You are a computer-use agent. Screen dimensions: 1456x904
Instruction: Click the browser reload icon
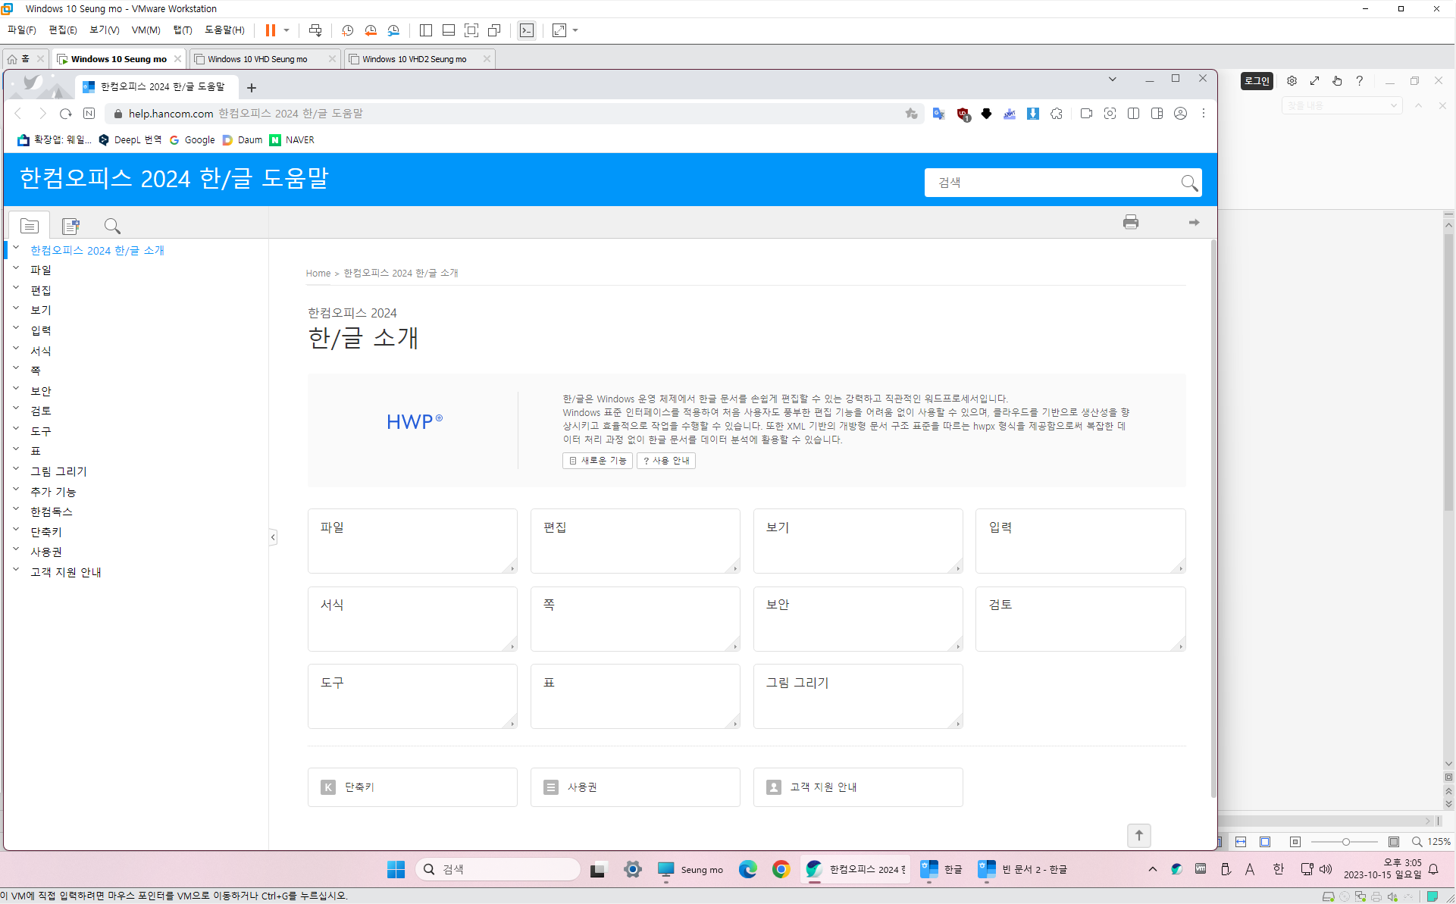pos(66,114)
